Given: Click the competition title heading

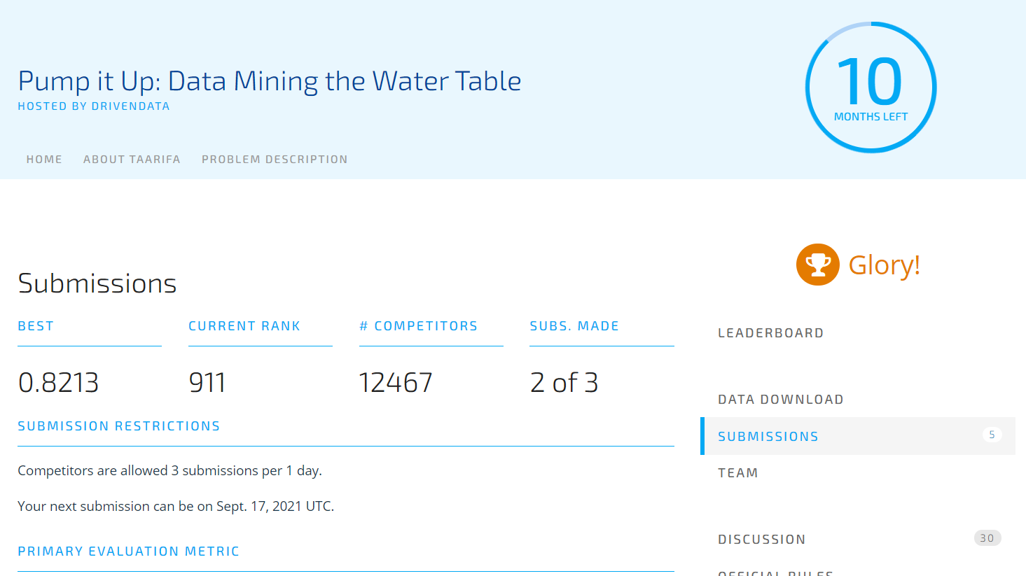Looking at the screenshot, I should [x=270, y=81].
